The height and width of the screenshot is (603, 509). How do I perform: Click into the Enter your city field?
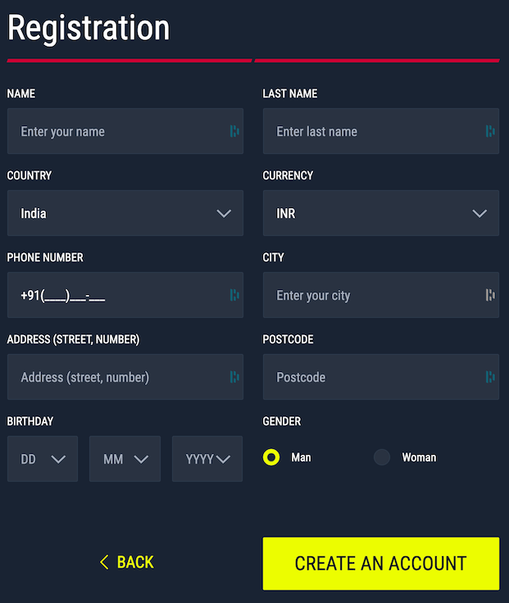coord(381,295)
